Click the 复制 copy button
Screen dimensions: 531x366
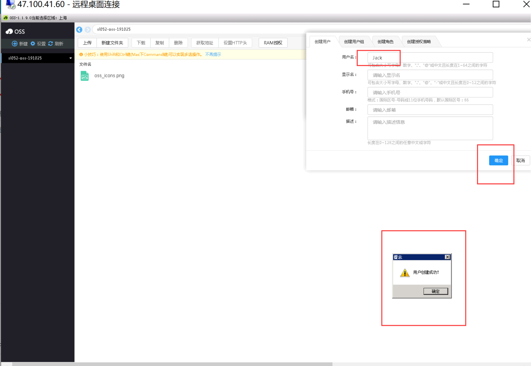pyautogui.click(x=159, y=43)
